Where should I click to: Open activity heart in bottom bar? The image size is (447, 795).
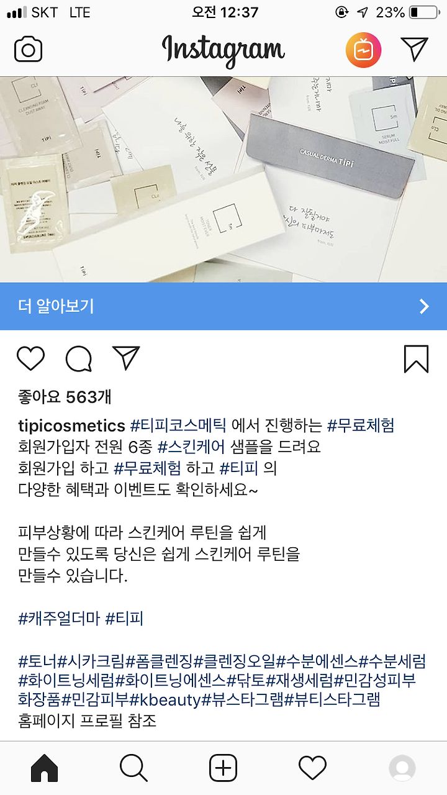pos(312,768)
